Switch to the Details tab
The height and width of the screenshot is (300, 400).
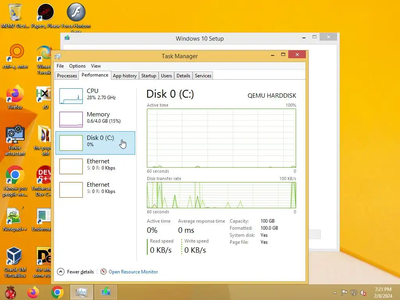[x=184, y=76]
